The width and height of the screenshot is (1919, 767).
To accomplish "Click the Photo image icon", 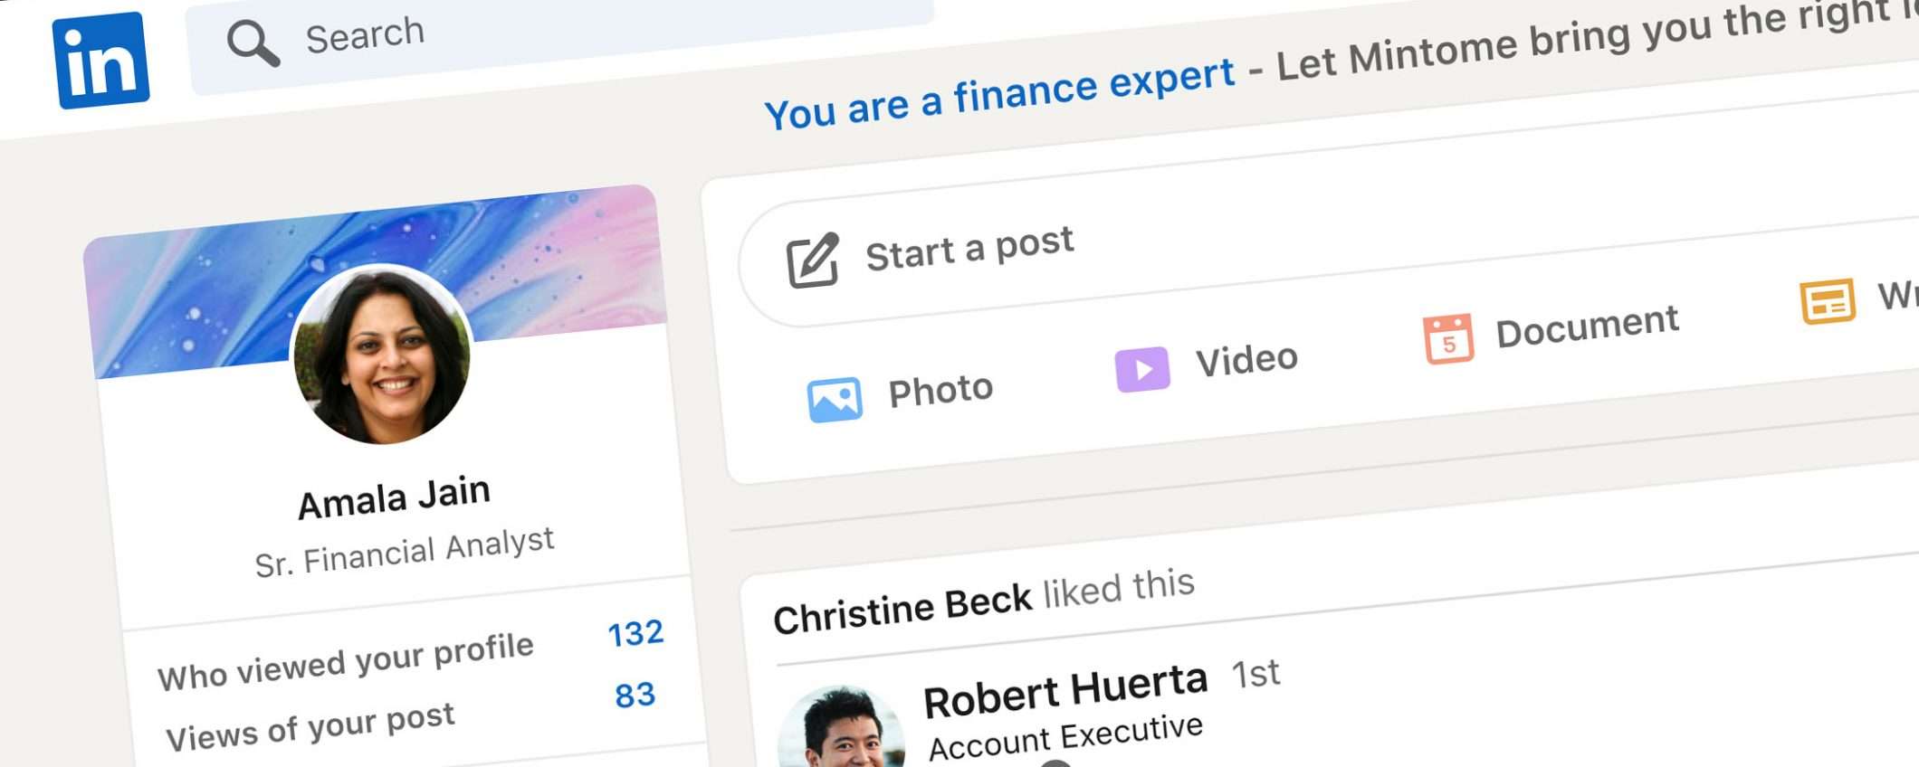I will (x=834, y=399).
